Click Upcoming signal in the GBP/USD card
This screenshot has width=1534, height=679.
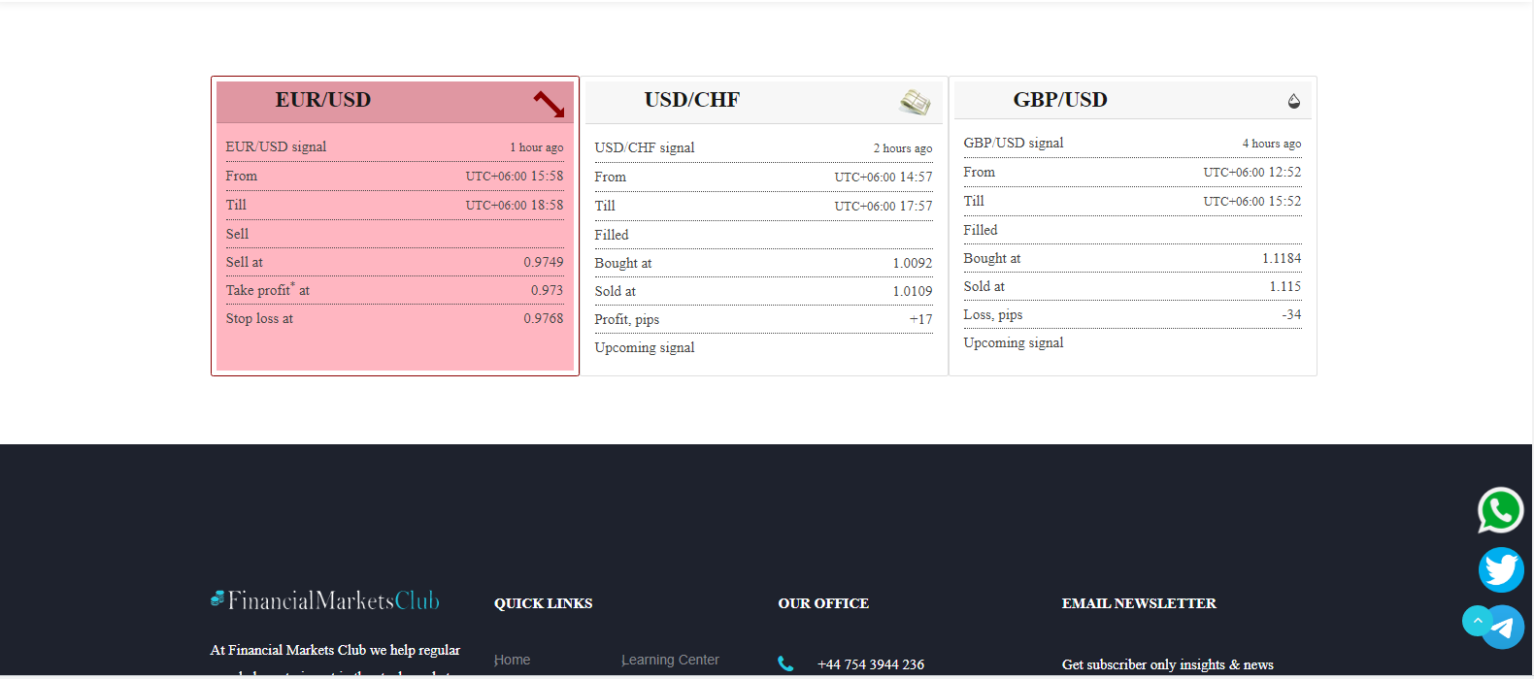click(1014, 342)
